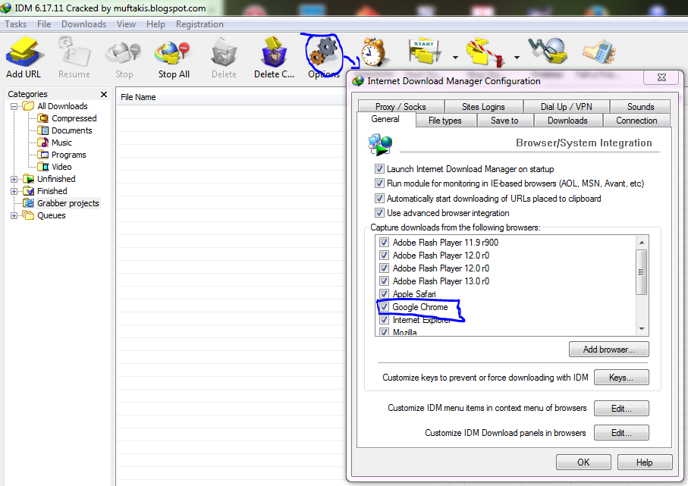The width and height of the screenshot is (688, 486).
Task: Click OK in the Configuration dialog
Action: click(583, 462)
